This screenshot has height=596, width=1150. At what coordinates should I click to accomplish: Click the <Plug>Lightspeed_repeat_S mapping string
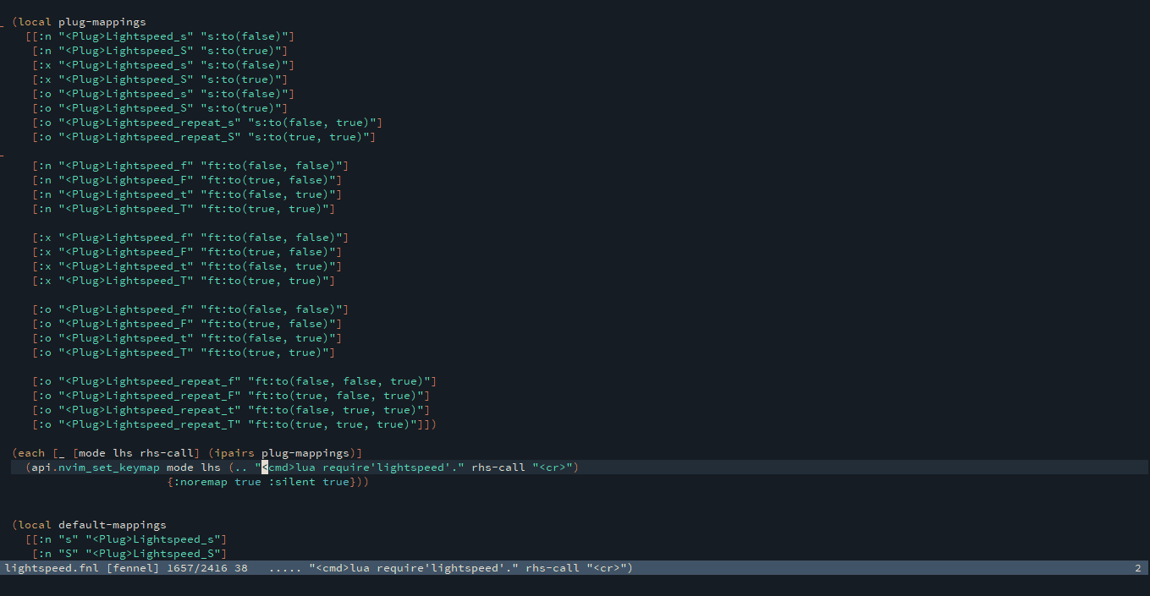[148, 136]
